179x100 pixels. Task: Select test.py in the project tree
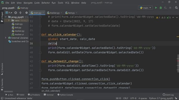click(x=17, y=27)
